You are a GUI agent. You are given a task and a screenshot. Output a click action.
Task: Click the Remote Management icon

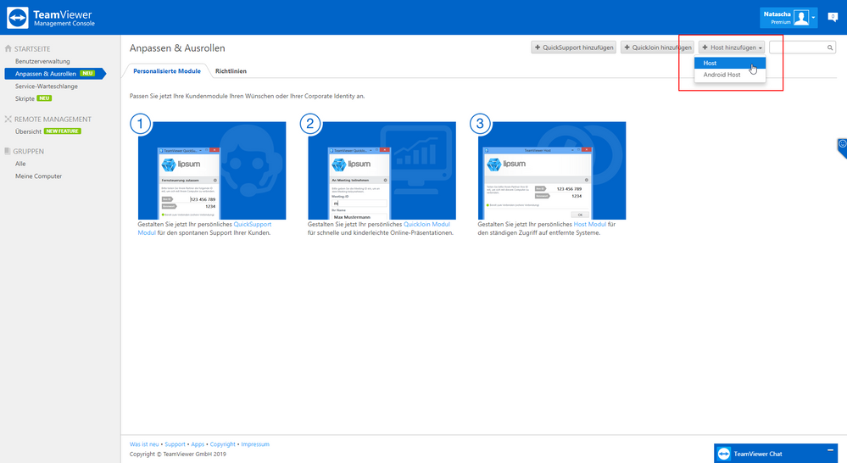coord(8,119)
